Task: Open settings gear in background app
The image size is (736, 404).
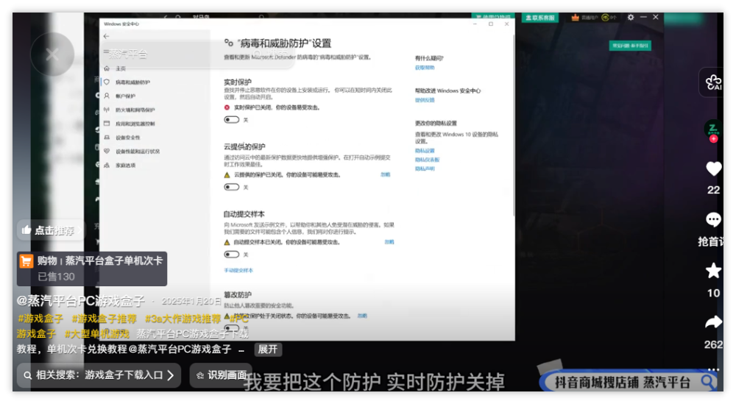Action: point(631,18)
